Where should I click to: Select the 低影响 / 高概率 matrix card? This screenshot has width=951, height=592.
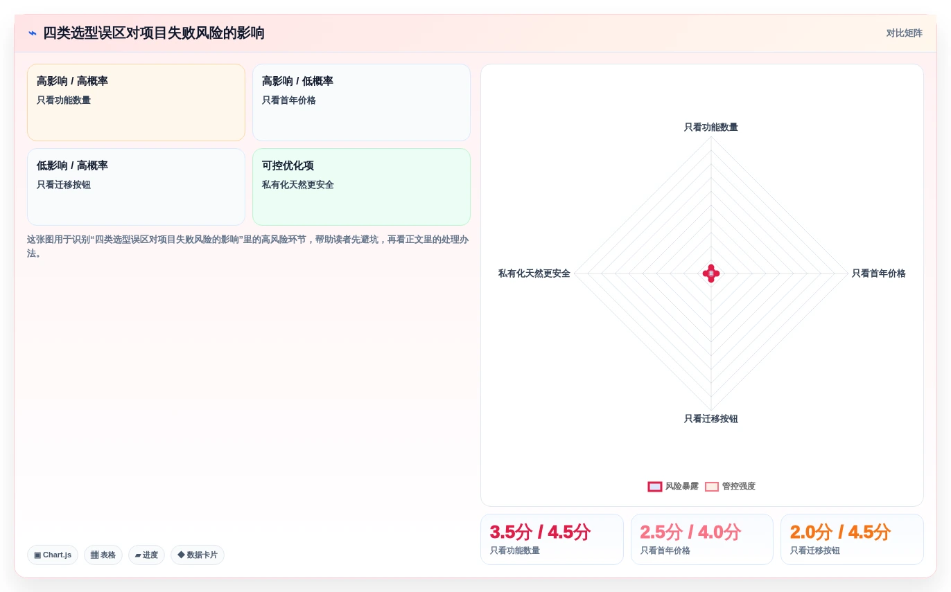pyautogui.click(x=136, y=187)
